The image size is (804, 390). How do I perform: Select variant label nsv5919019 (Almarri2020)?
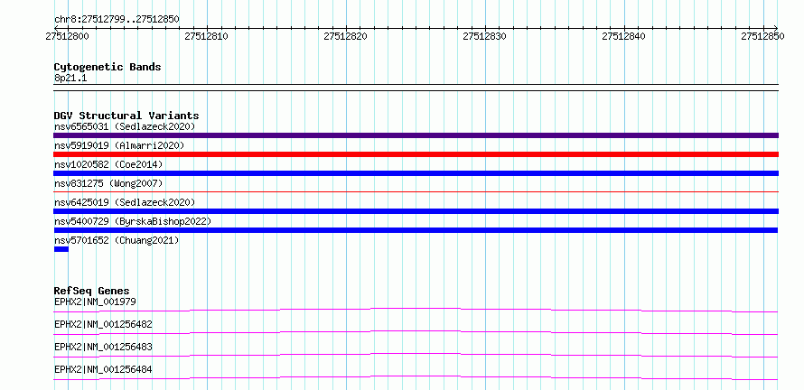(119, 145)
